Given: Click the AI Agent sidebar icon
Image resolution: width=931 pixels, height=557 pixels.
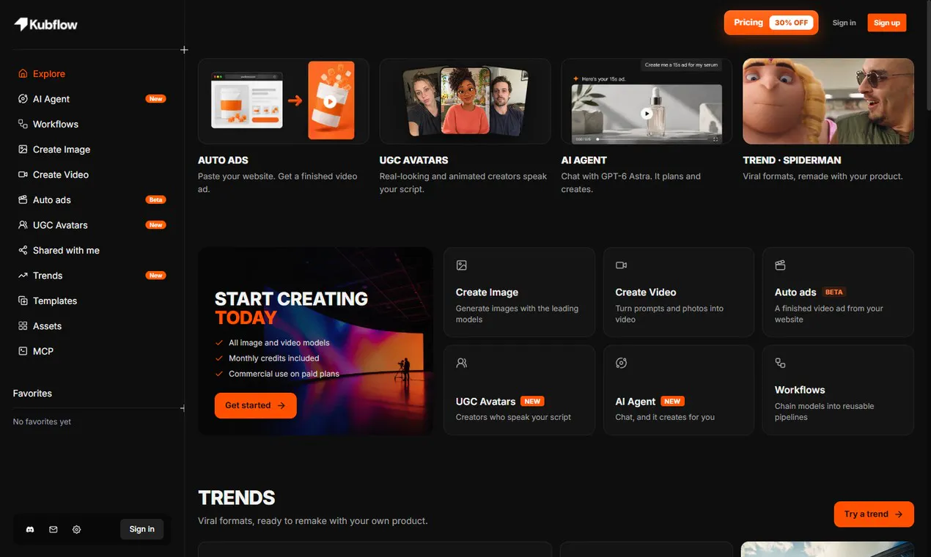Looking at the screenshot, I should coord(23,99).
